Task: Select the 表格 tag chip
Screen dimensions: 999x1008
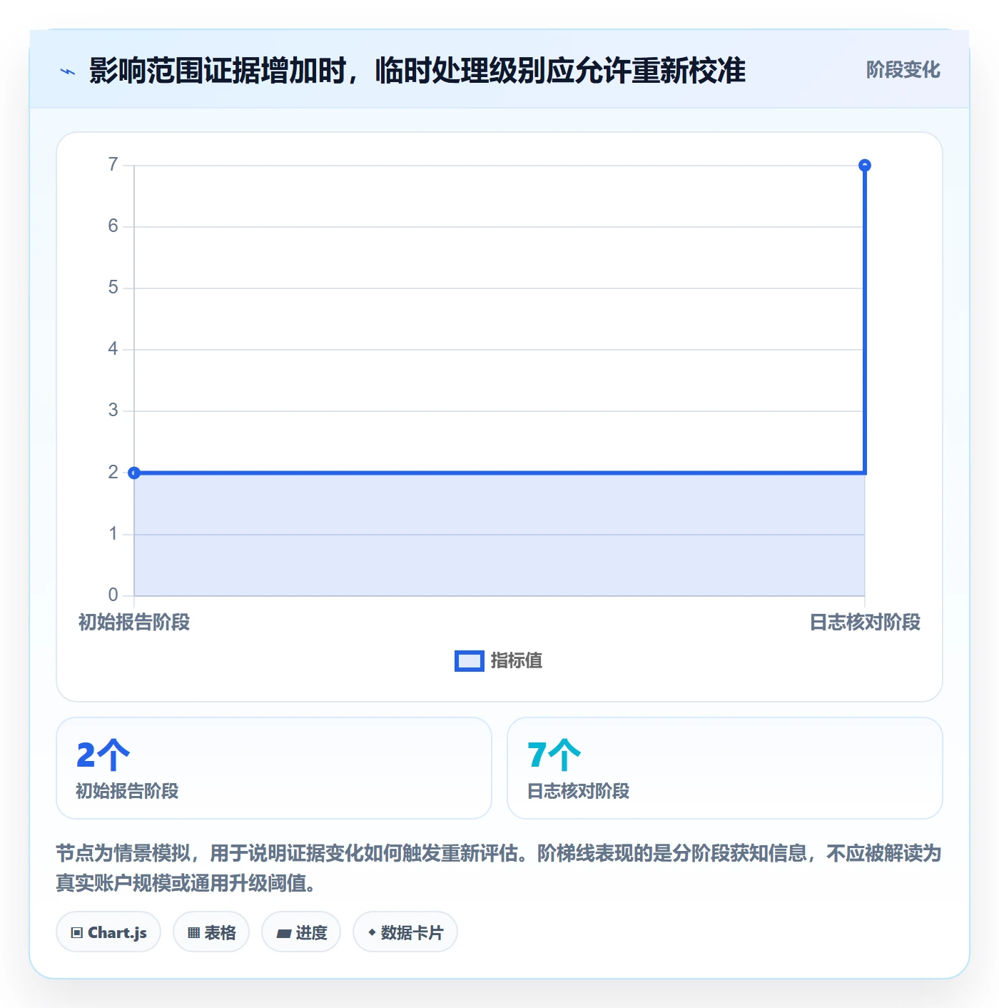Action: tap(211, 932)
